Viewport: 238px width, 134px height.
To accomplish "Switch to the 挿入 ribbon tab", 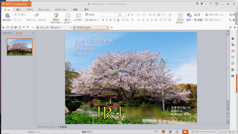I will point(19,10).
